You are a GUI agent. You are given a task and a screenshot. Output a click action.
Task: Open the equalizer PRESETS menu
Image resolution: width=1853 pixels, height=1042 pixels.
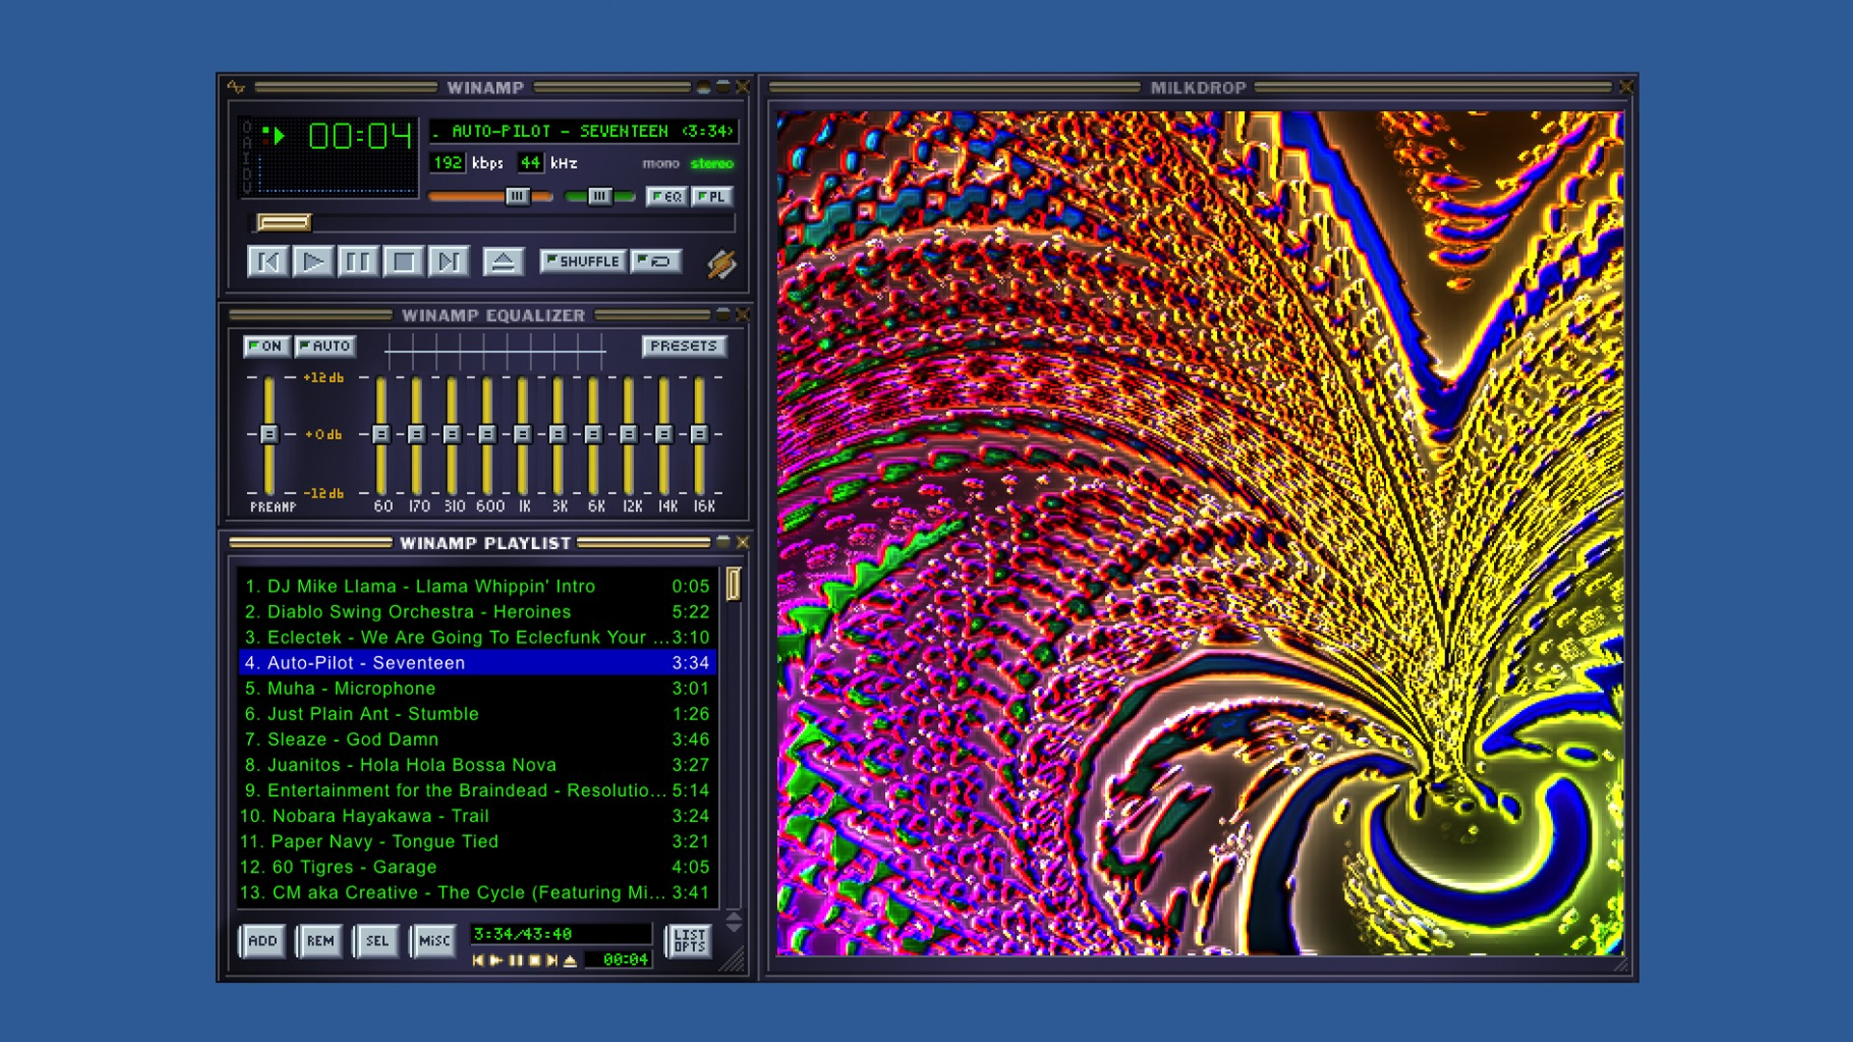tap(683, 345)
